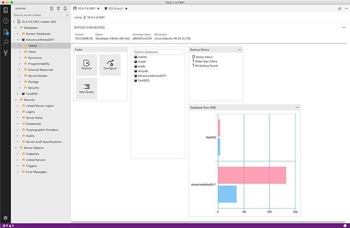Image resolution: width=350 pixels, height=228 pixels.
Task: Expand the Programmability folder
Action: [20, 64]
